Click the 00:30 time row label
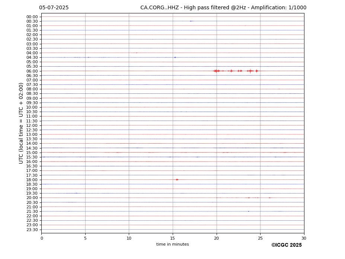Viewport: 345px width, 259px height. [32, 21]
